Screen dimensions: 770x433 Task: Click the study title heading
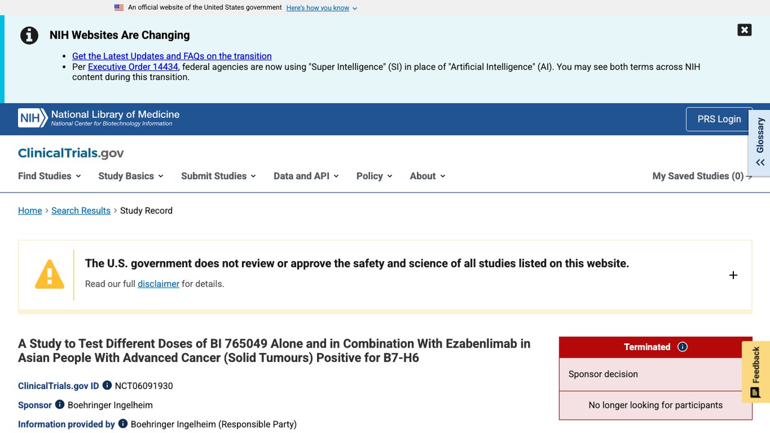pyautogui.click(x=274, y=351)
